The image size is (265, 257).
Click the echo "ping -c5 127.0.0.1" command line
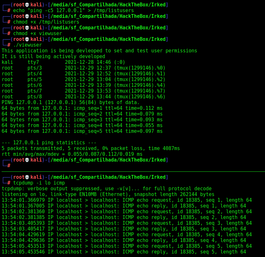click(73, 11)
